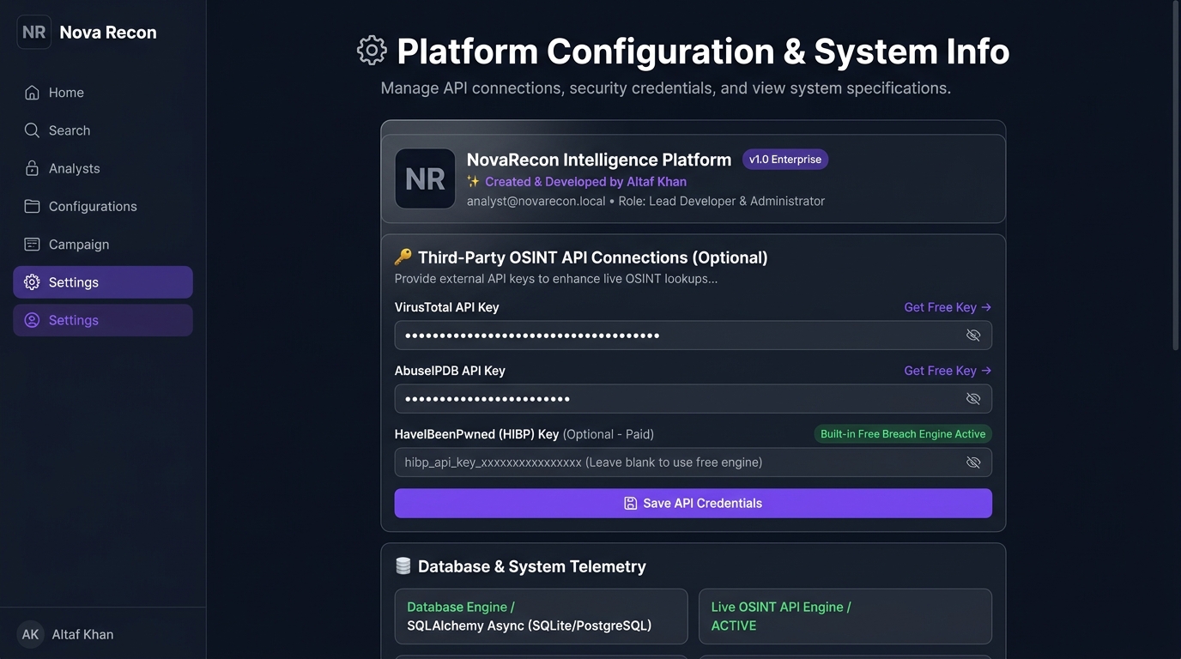Open Configurations from the sidebar

[x=103, y=206]
